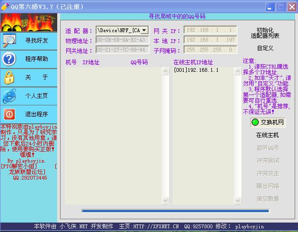The width and height of the screenshot is (298, 232).
Task: Click the blue scan progress bar
Action: [x=175, y=211]
